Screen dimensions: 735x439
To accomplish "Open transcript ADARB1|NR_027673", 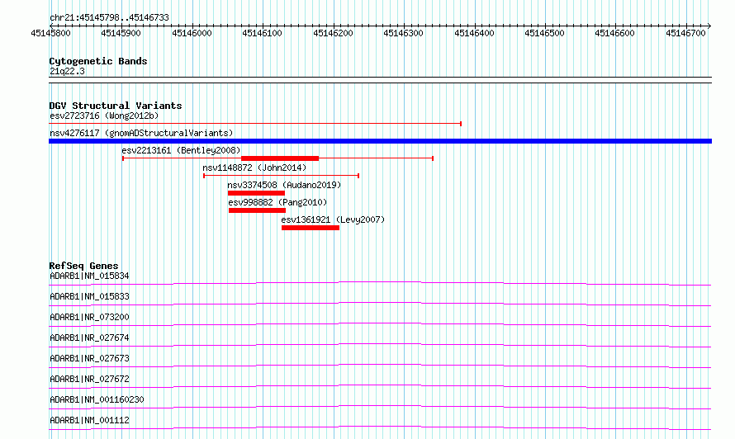I will point(89,358).
